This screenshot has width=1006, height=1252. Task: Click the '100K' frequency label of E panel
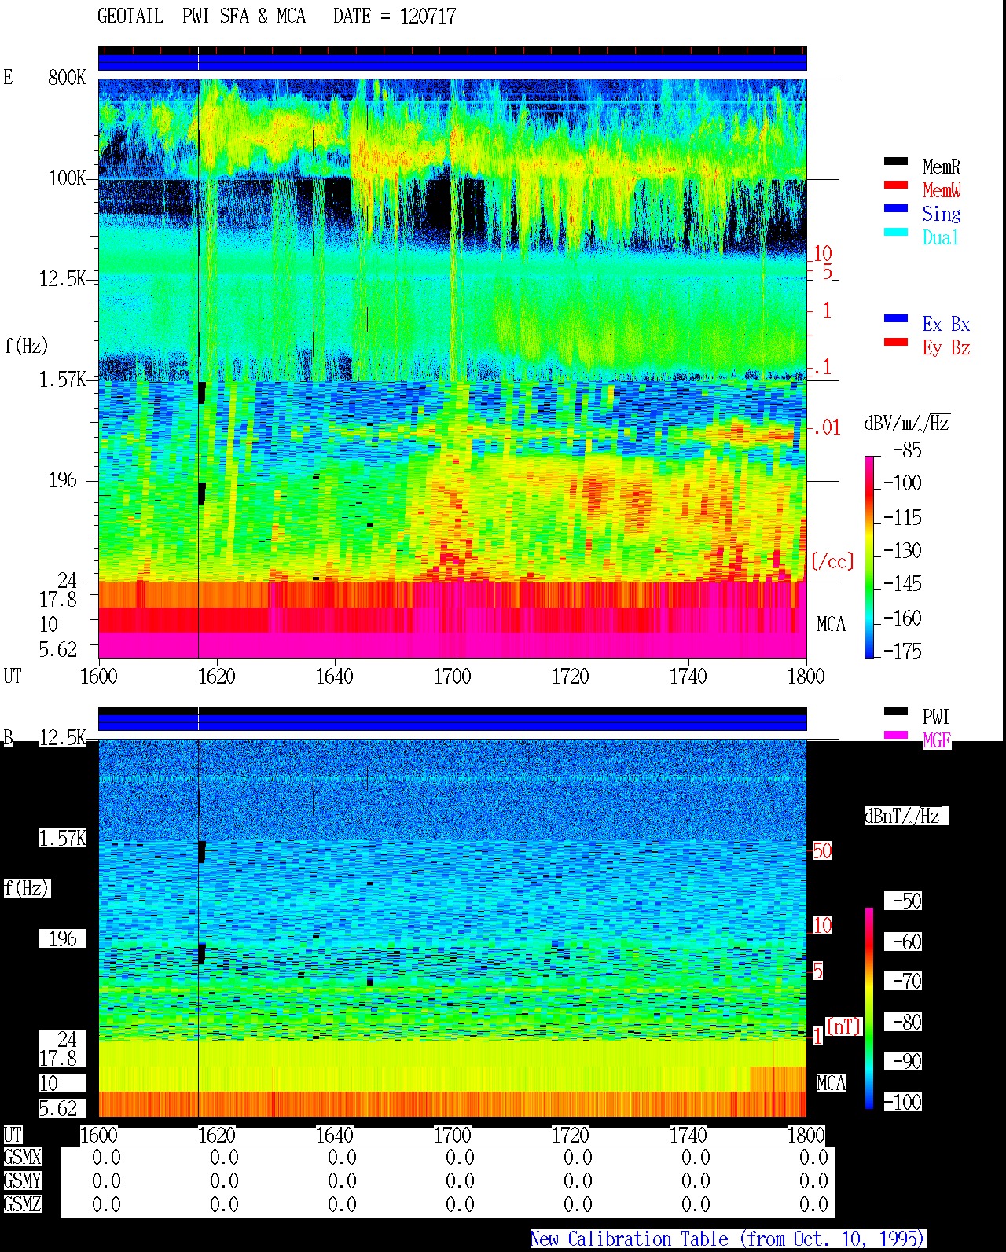(67, 178)
